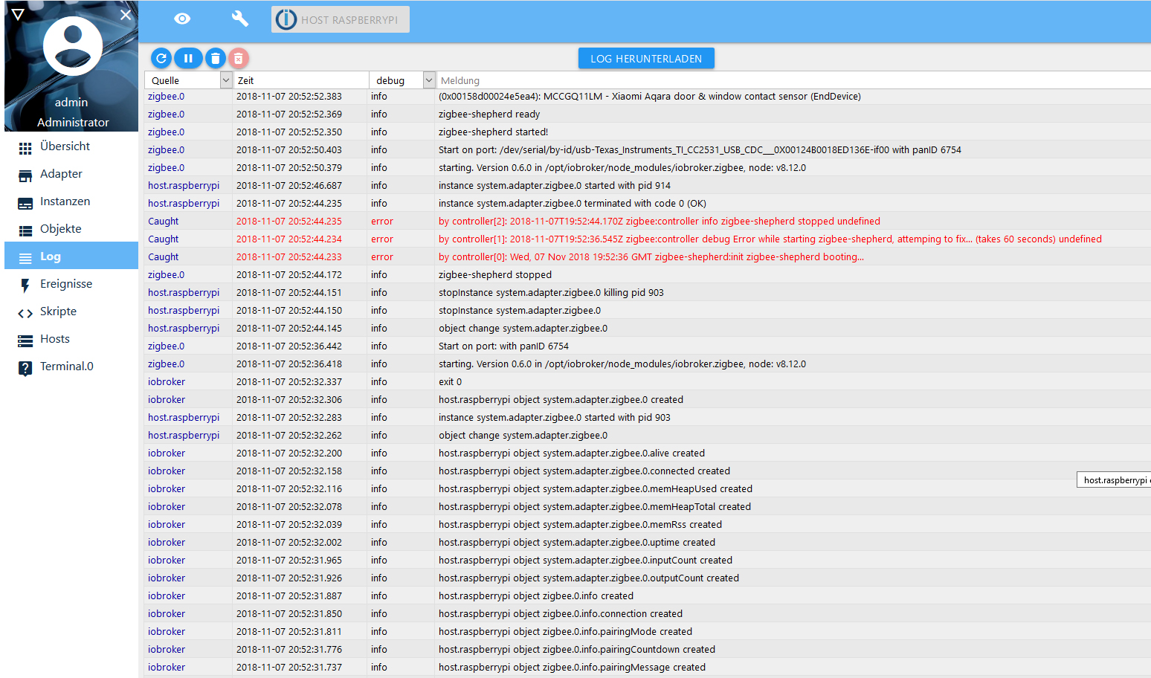Image resolution: width=1151 pixels, height=678 pixels.
Task: Open the Quelle source filter dropdown
Action: point(226,80)
